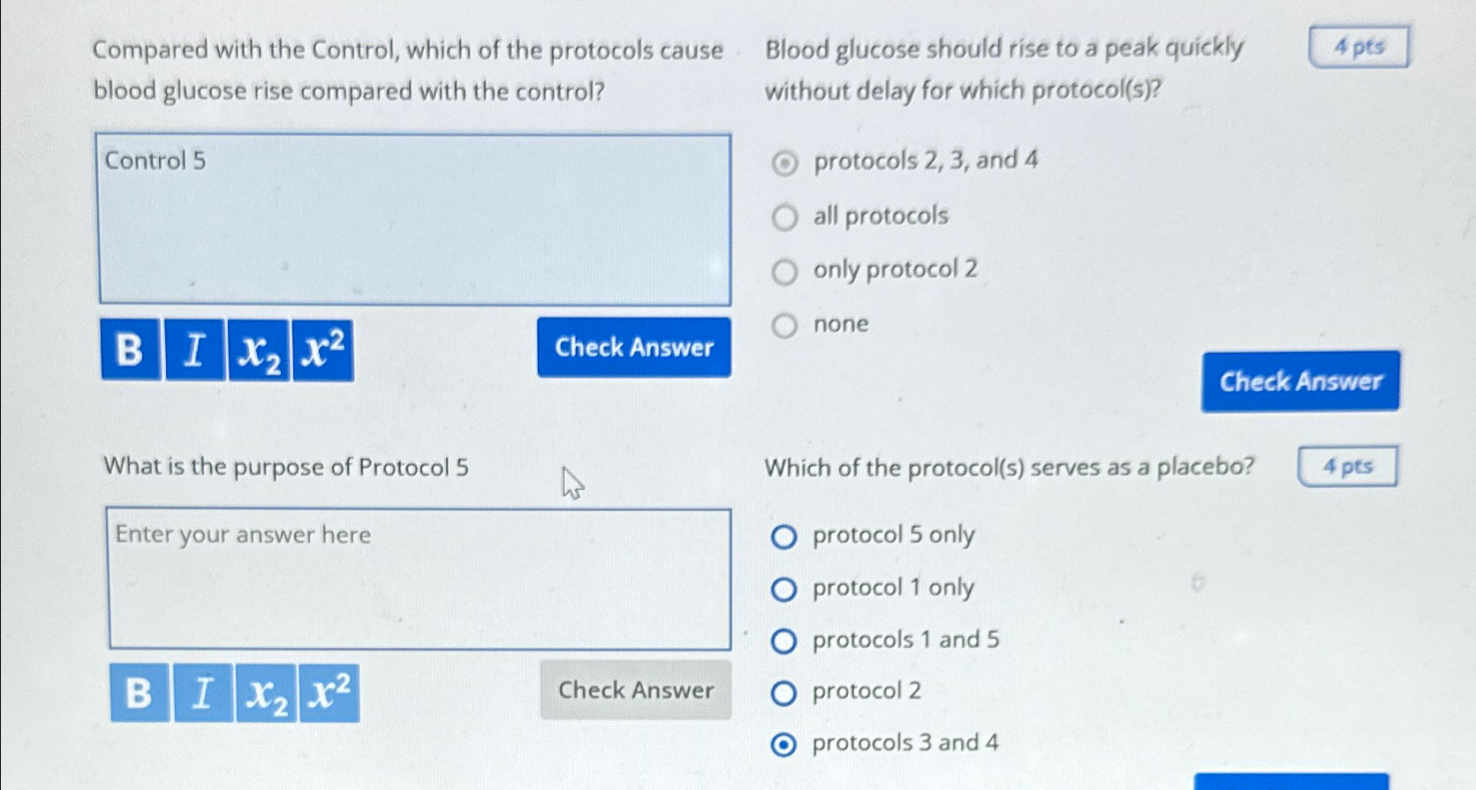
Task: Select 'none' for the blood glucose question
Action: click(x=784, y=325)
